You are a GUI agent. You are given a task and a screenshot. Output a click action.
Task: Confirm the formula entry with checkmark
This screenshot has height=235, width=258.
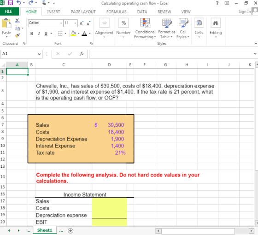(70, 54)
